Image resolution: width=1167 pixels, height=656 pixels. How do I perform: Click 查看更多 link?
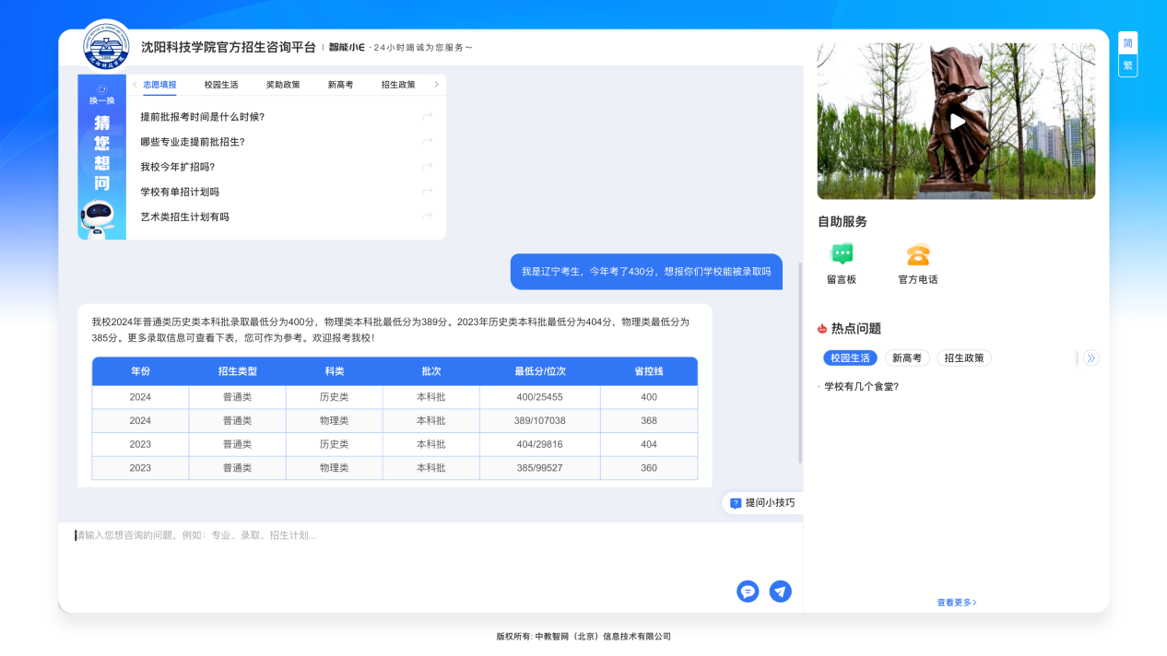[956, 603]
